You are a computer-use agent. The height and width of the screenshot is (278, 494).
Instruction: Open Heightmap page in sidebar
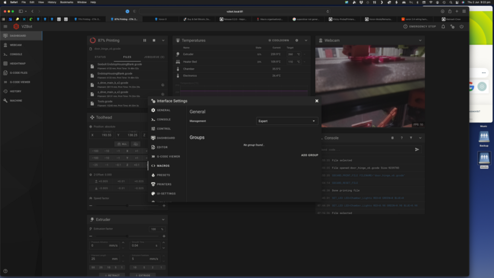click(21, 63)
